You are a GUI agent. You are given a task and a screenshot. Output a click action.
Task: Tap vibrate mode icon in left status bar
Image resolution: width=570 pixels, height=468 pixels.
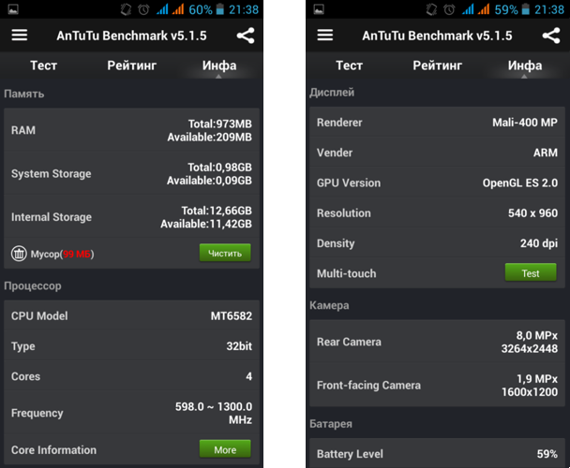click(x=126, y=9)
